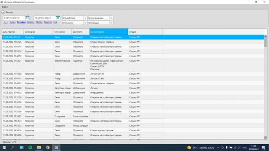Viewport: 269px width, 151px height.
Task: Click end date field 15 августа 2022
Action: click(45, 18)
